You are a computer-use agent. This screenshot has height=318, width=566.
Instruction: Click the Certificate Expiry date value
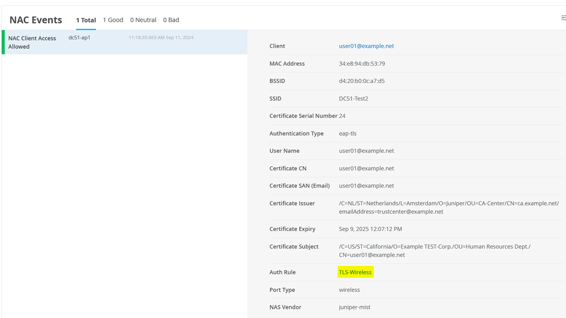coord(370,229)
